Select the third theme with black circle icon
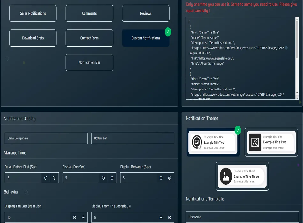 (242, 176)
